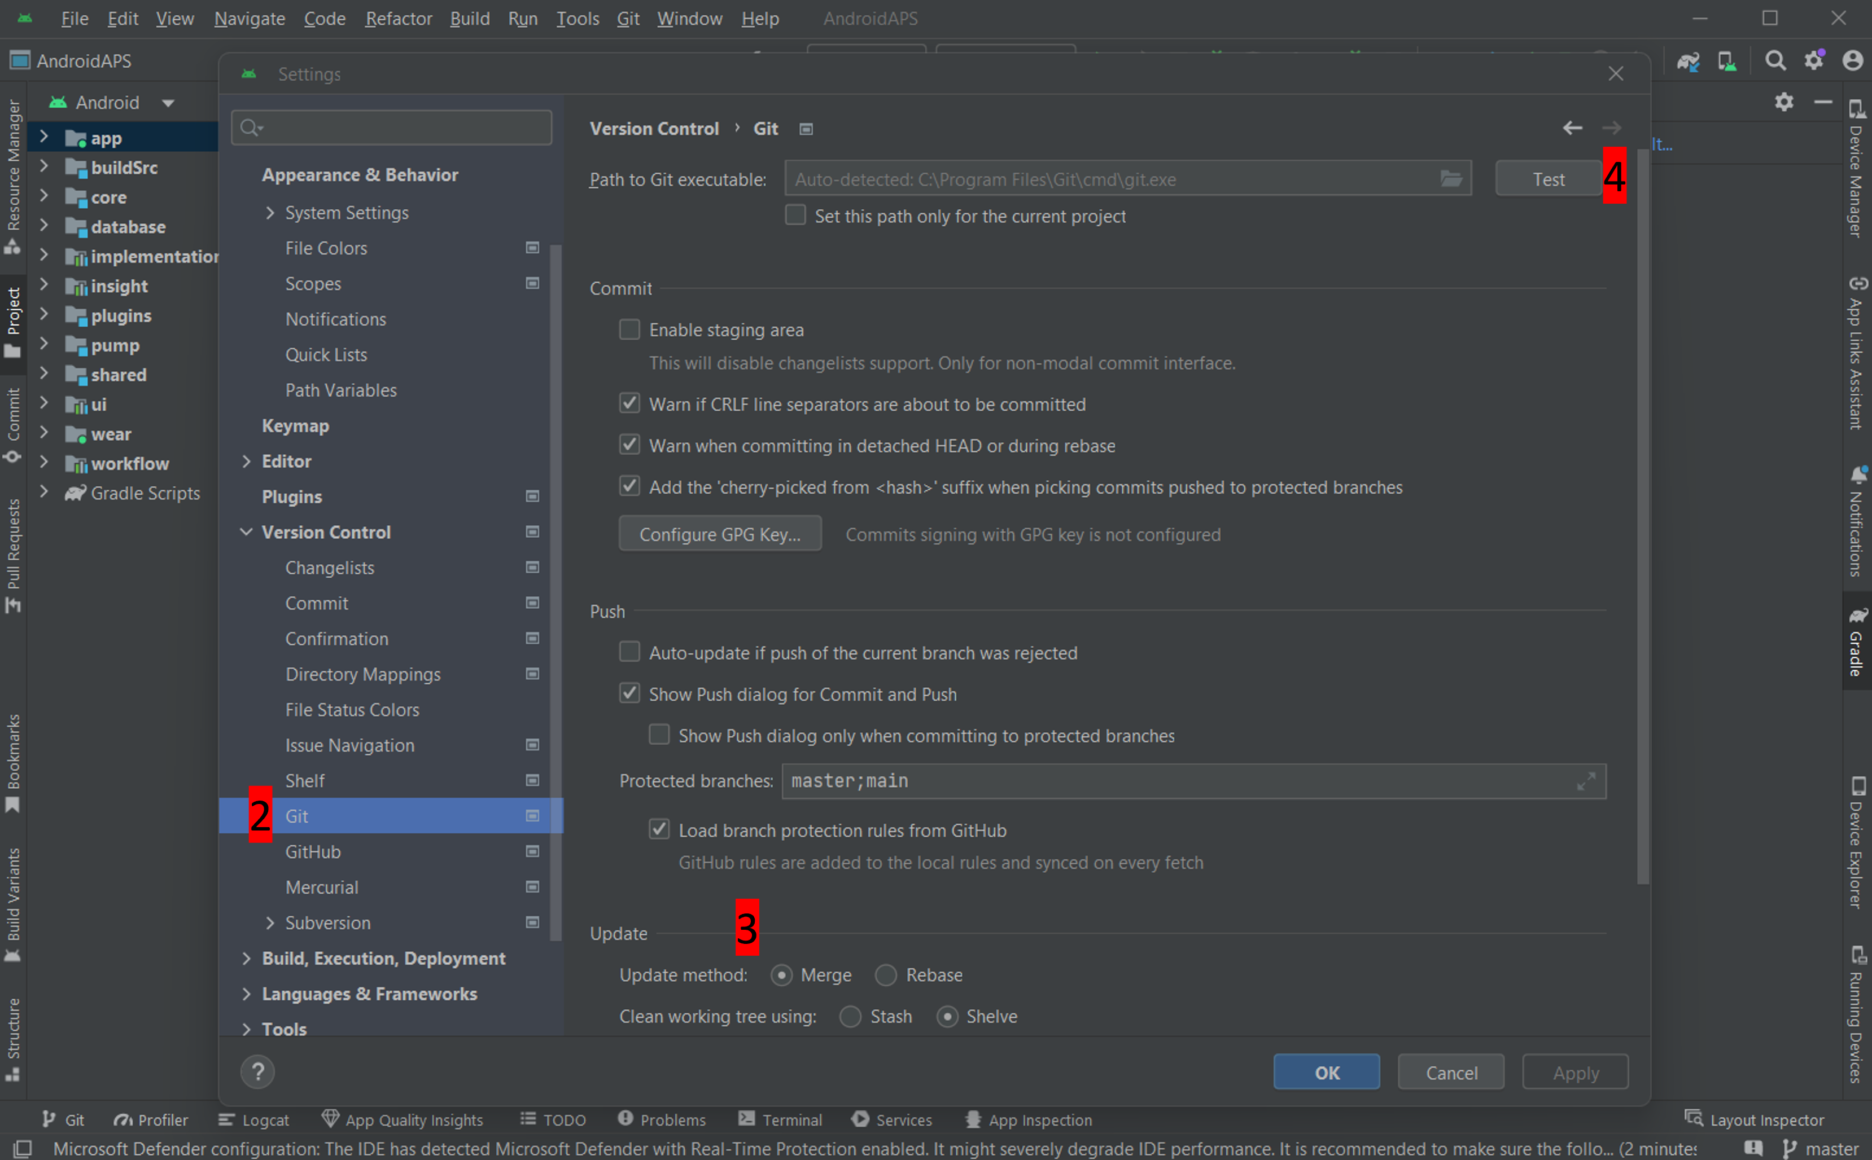1872x1160 pixels.
Task: Open the Terminal tool window
Action: 780,1120
